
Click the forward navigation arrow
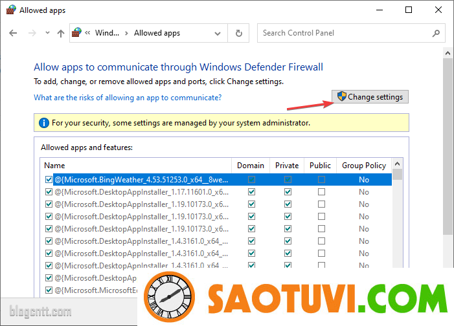32,33
